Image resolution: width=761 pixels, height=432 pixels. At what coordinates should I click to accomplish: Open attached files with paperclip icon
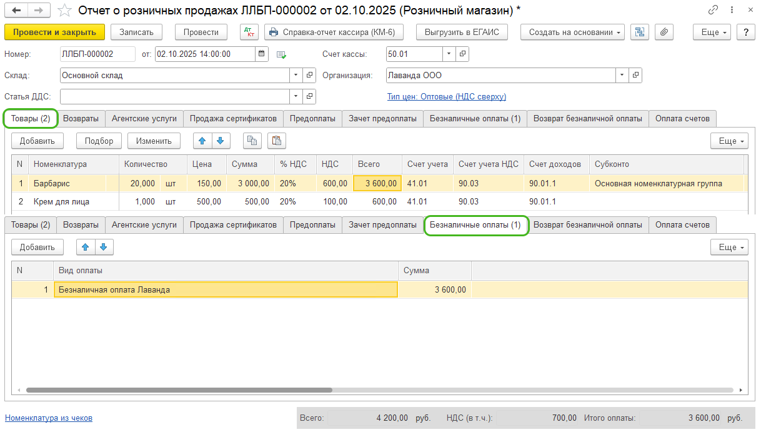[x=664, y=33]
